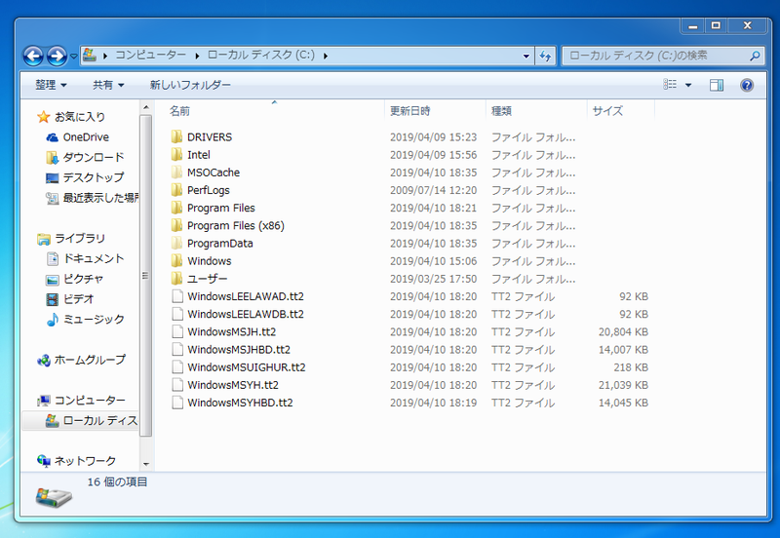Select the ユーザー folder icon
Screen dimensions: 780x538
pos(176,279)
